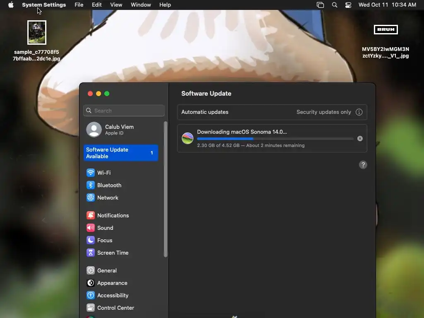Open the Software Update help button
Image resolution: width=424 pixels, height=318 pixels.
(x=363, y=165)
